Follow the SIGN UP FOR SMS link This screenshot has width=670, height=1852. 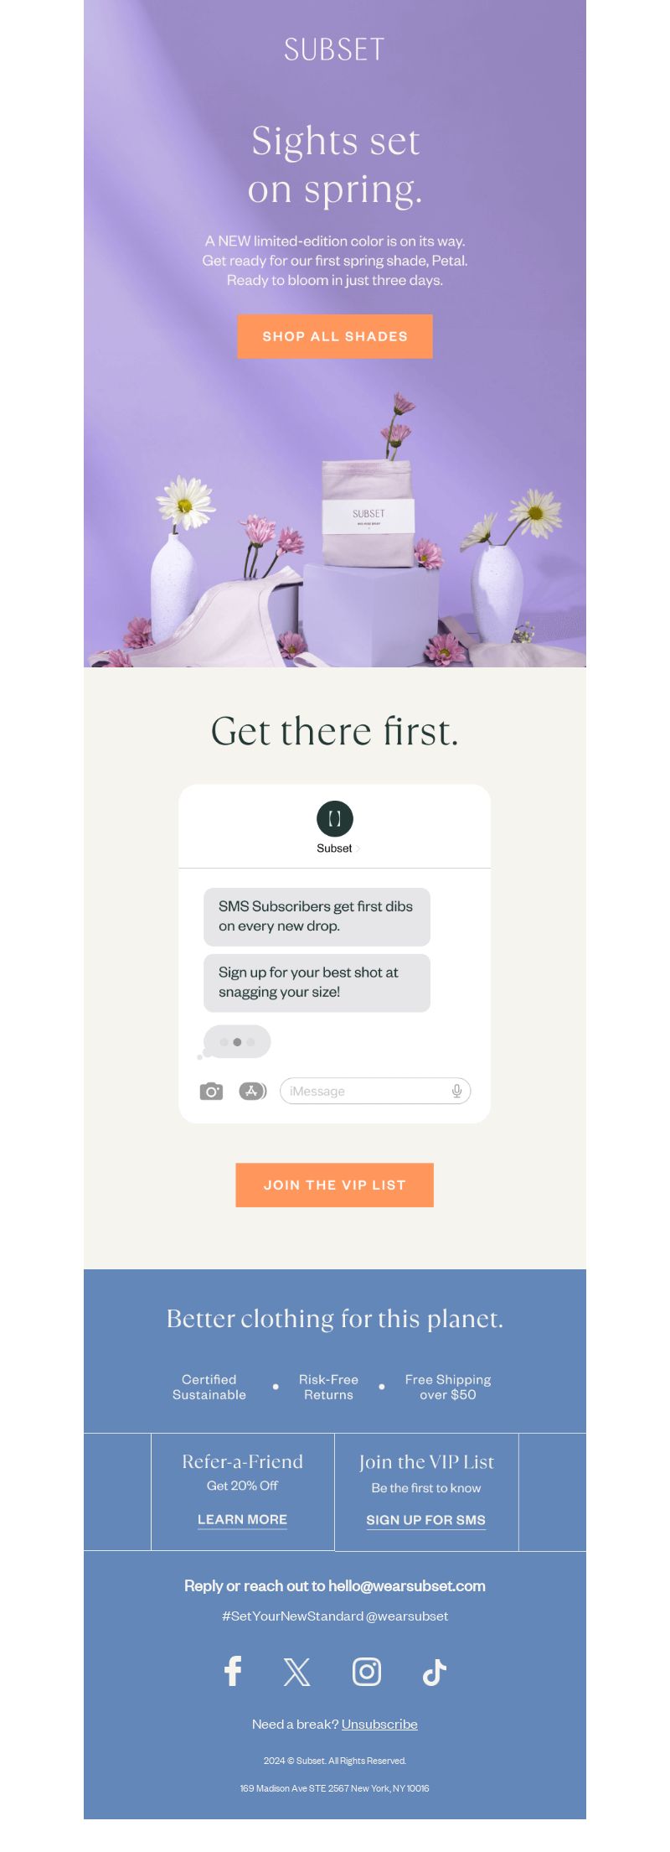click(x=425, y=1520)
